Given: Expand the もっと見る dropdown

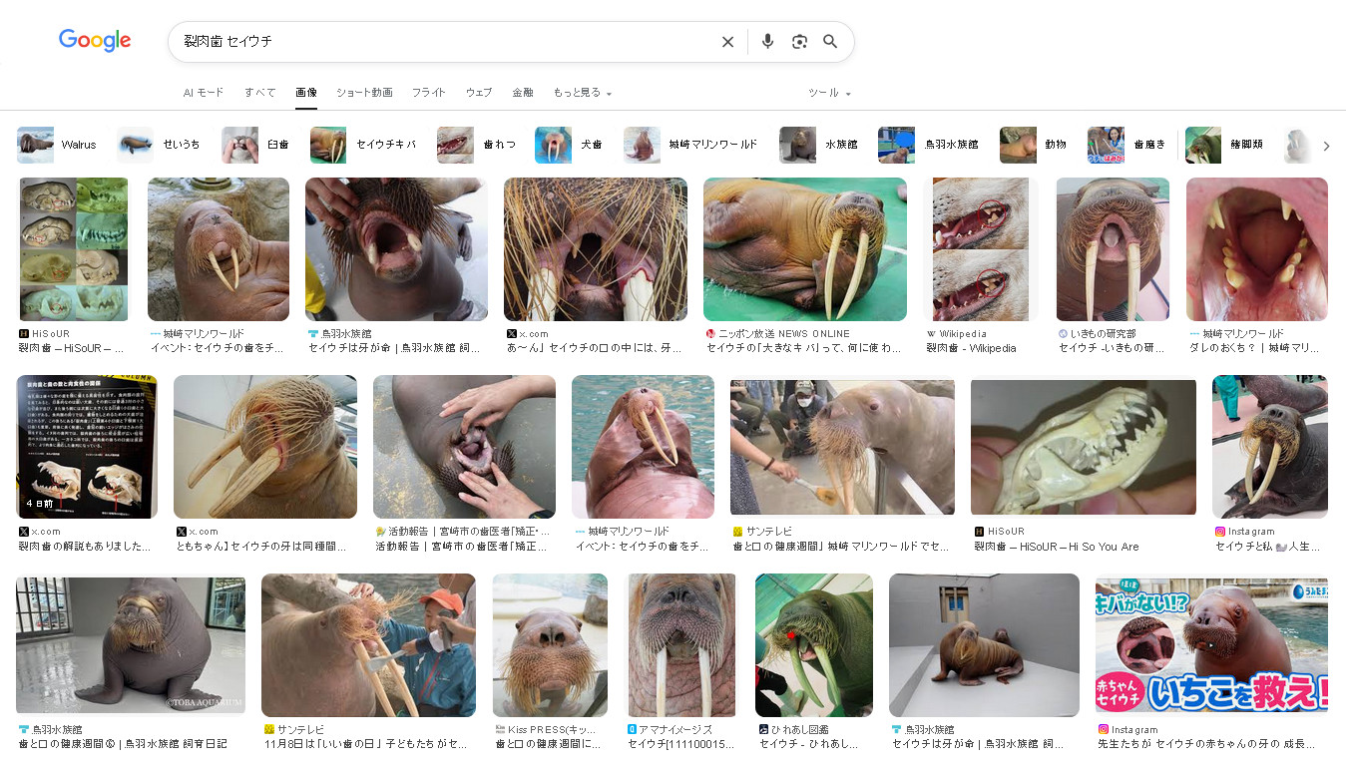Looking at the screenshot, I should point(582,93).
